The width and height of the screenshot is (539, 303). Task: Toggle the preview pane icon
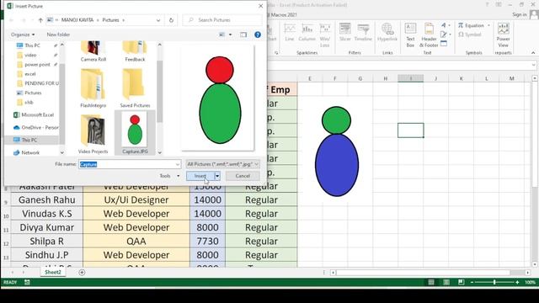pos(243,35)
